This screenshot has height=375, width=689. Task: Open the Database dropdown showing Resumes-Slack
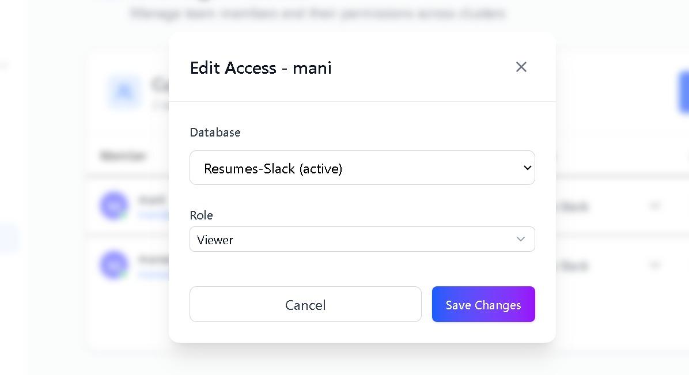pyautogui.click(x=362, y=168)
